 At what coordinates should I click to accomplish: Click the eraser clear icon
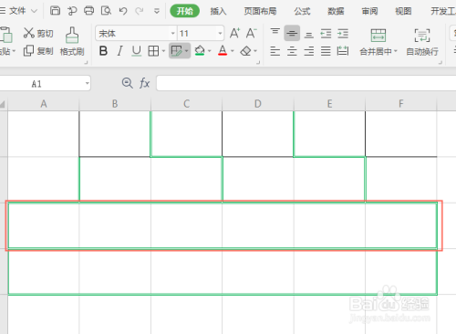(x=245, y=51)
